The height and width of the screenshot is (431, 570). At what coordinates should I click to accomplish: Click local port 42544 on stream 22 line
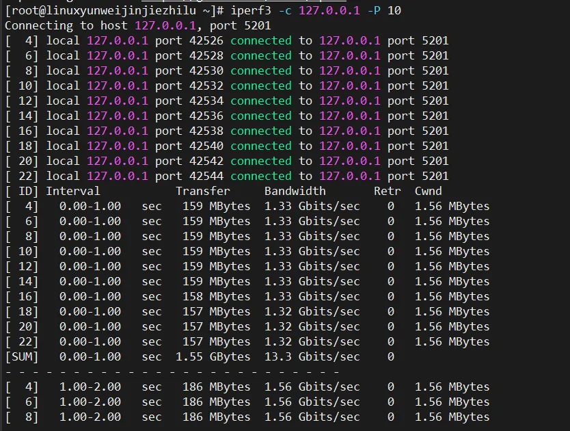pos(189,176)
